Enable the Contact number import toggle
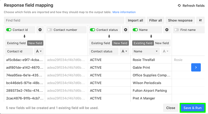 tap(50, 30)
